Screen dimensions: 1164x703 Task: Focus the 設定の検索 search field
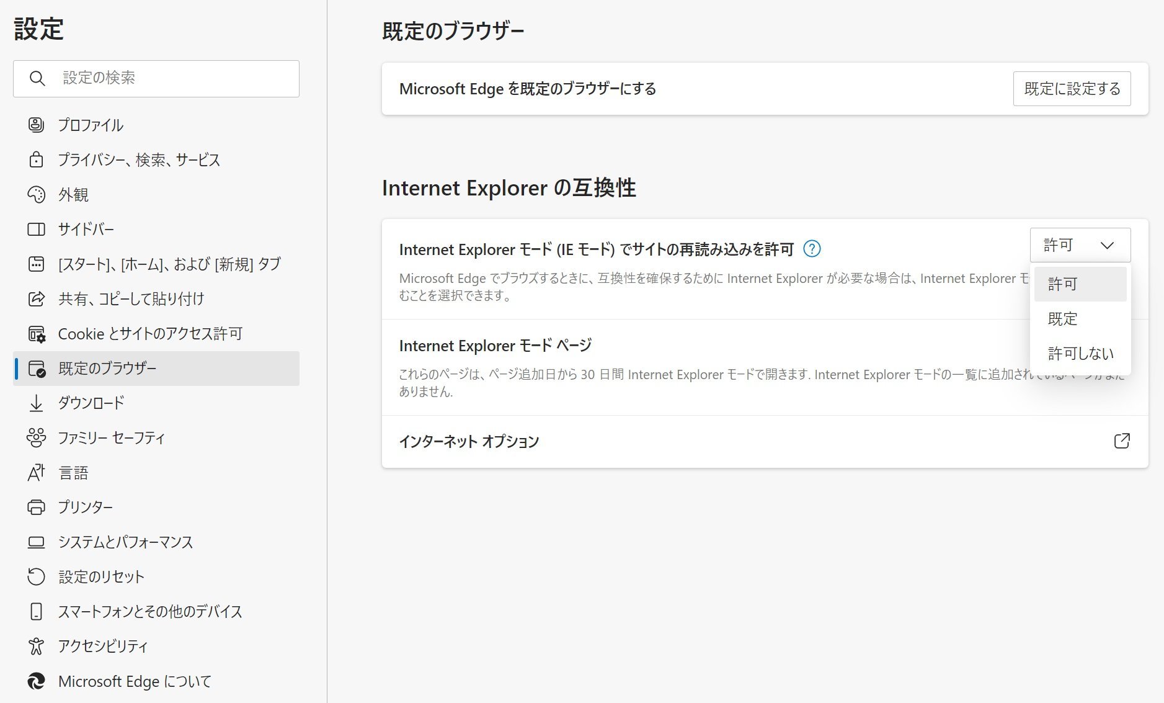point(156,78)
